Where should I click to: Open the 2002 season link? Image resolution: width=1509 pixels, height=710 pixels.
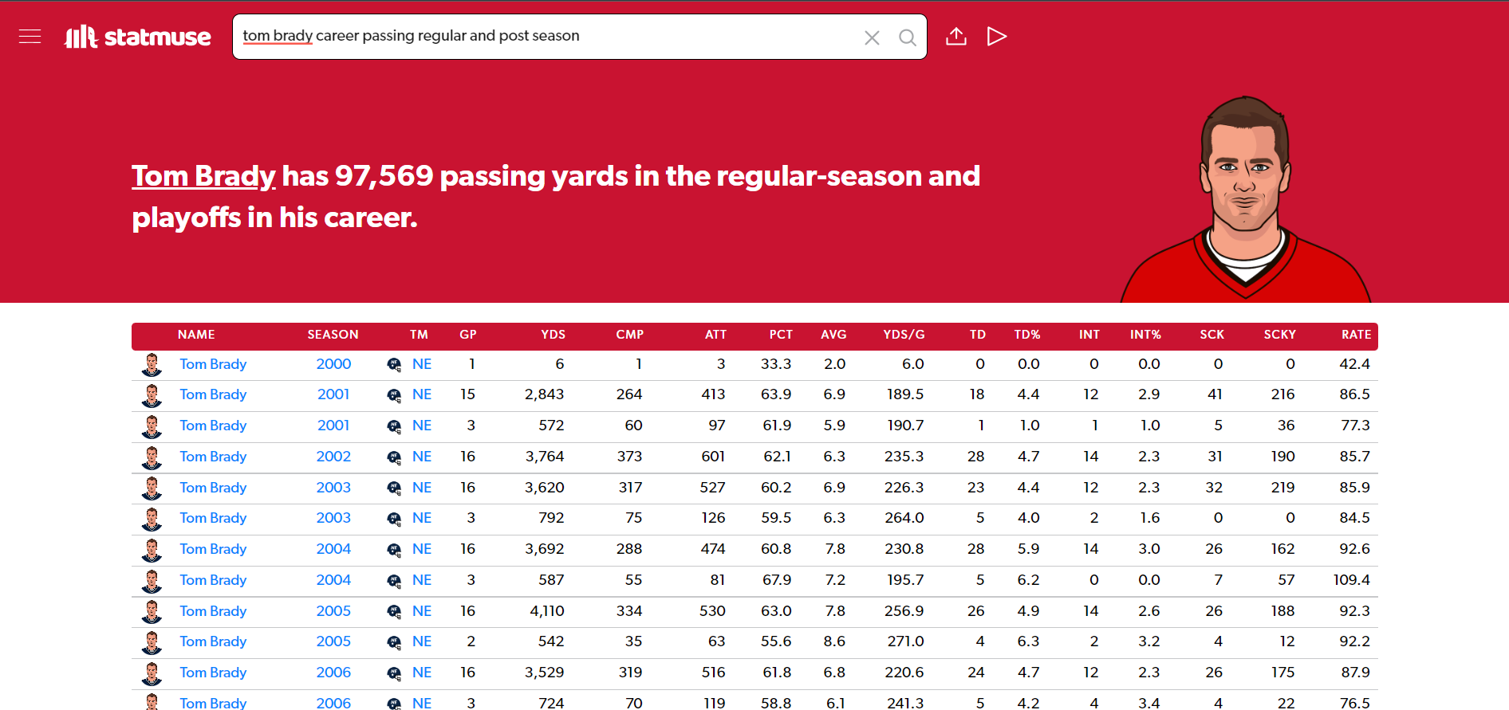point(333,457)
